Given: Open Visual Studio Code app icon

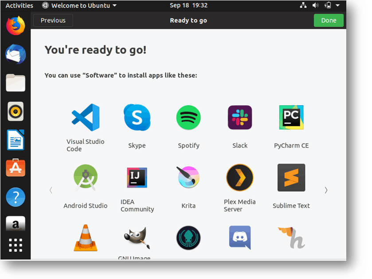Looking at the screenshot, I should click(86, 117).
